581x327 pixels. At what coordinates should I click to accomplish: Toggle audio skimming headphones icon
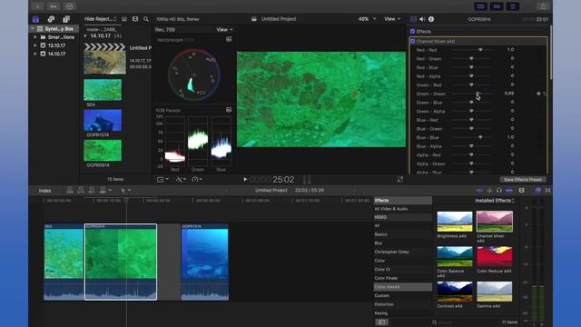499,191
